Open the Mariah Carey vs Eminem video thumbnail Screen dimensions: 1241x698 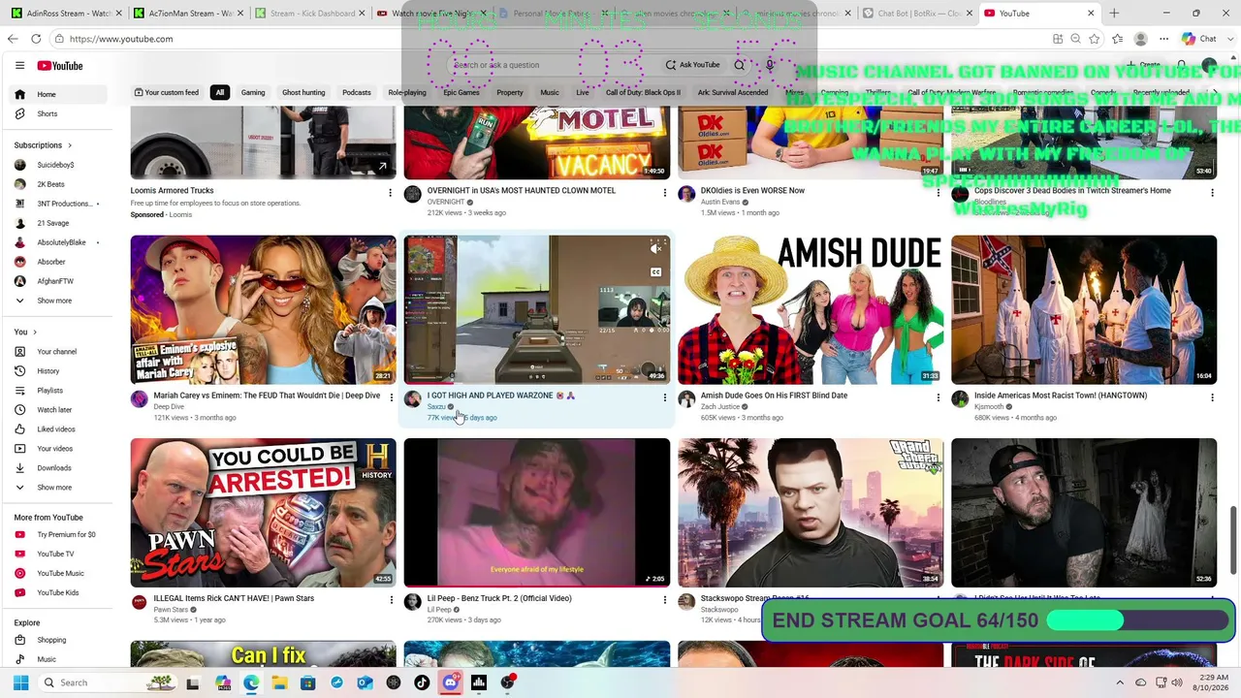(x=264, y=309)
